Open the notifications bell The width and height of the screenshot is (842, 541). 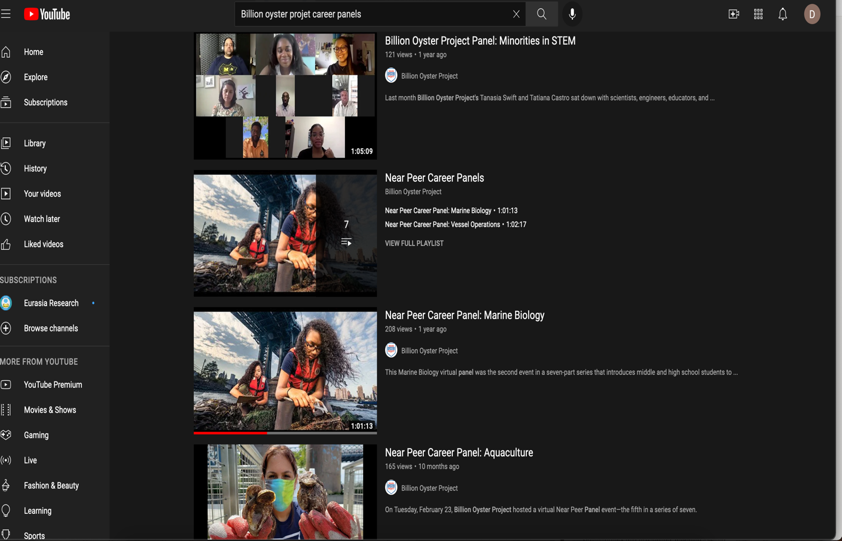click(783, 14)
